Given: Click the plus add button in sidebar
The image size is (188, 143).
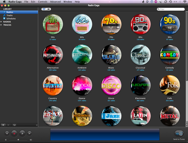Looking at the screenshot, I should pyautogui.click(x=3, y=125).
